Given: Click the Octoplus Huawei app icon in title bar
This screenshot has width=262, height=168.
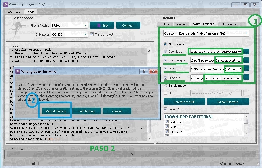Looking at the screenshot, I should click(x=6, y=5).
